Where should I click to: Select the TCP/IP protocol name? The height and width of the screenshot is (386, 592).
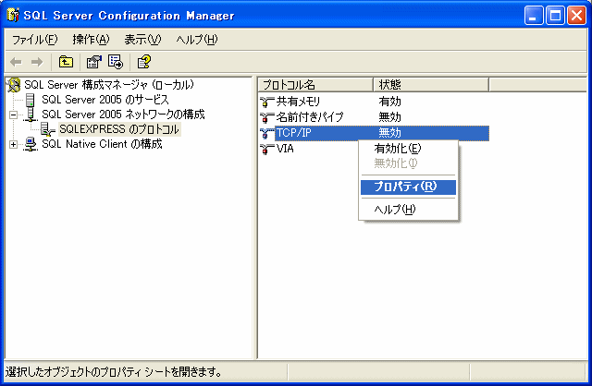tap(294, 133)
